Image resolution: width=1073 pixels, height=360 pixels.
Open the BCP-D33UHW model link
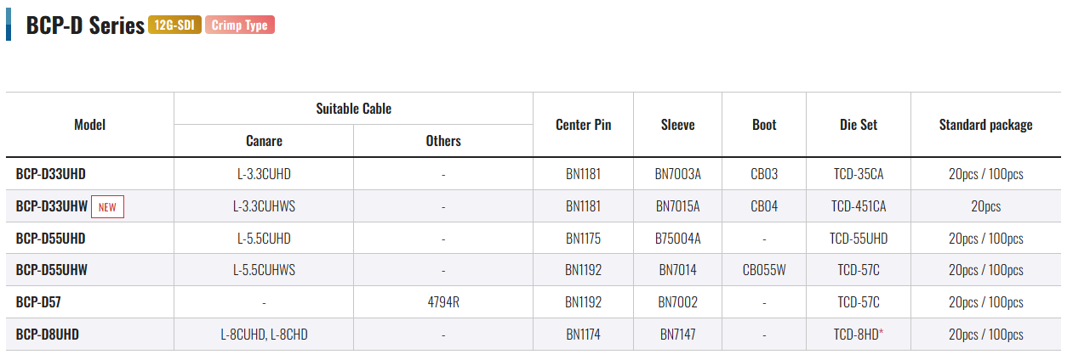[51, 206]
